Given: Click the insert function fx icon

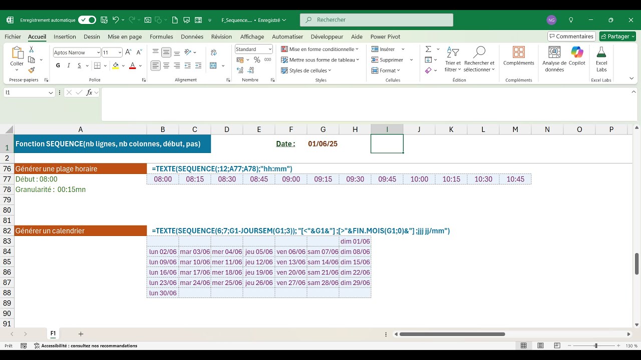Looking at the screenshot, I should [89, 92].
